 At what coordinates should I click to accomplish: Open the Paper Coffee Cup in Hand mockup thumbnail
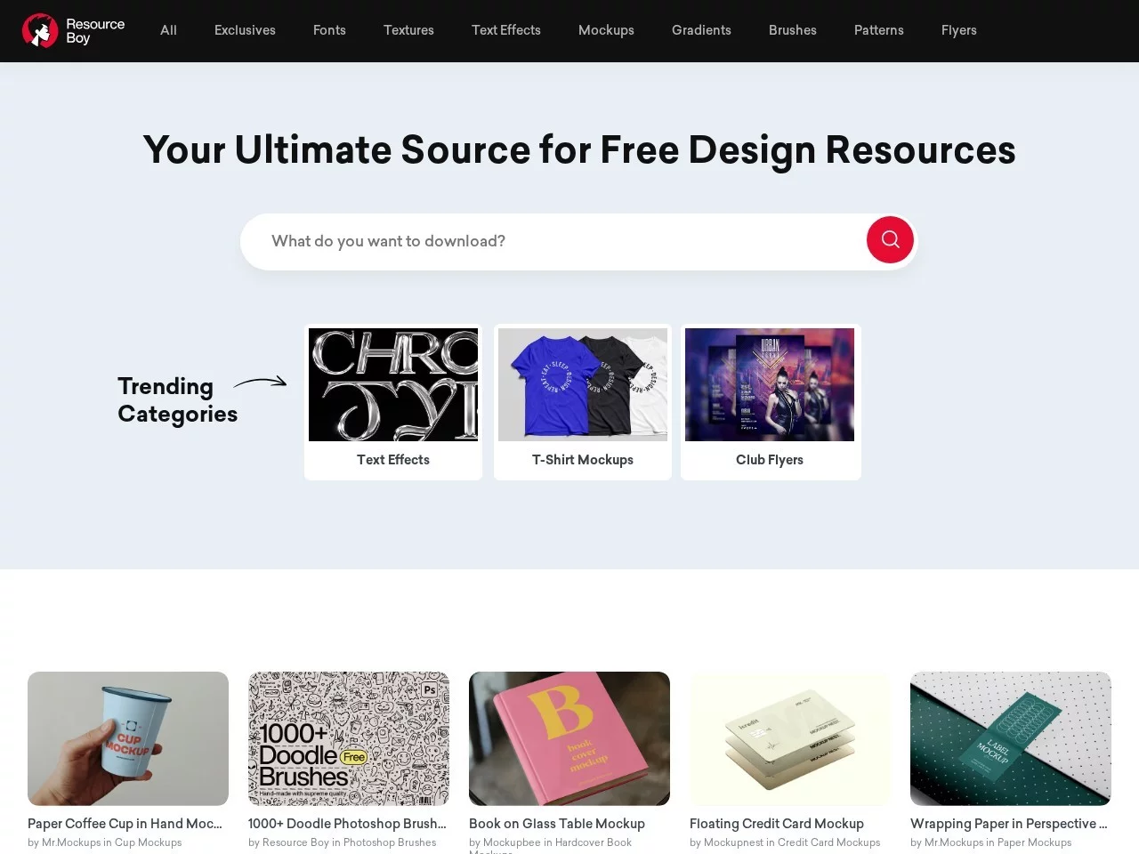[x=128, y=738]
